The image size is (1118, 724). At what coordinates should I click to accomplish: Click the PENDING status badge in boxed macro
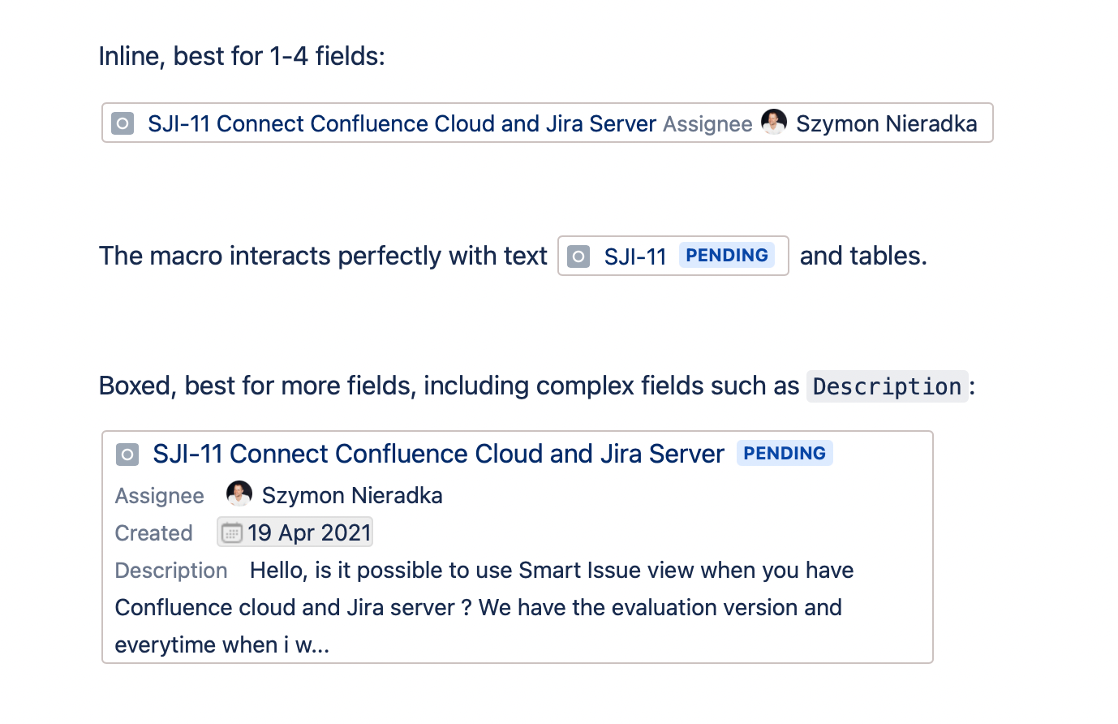tap(785, 453)
